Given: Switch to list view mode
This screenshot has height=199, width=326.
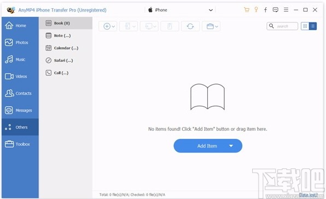Looking at the screenshot, I should pos(313,26).
